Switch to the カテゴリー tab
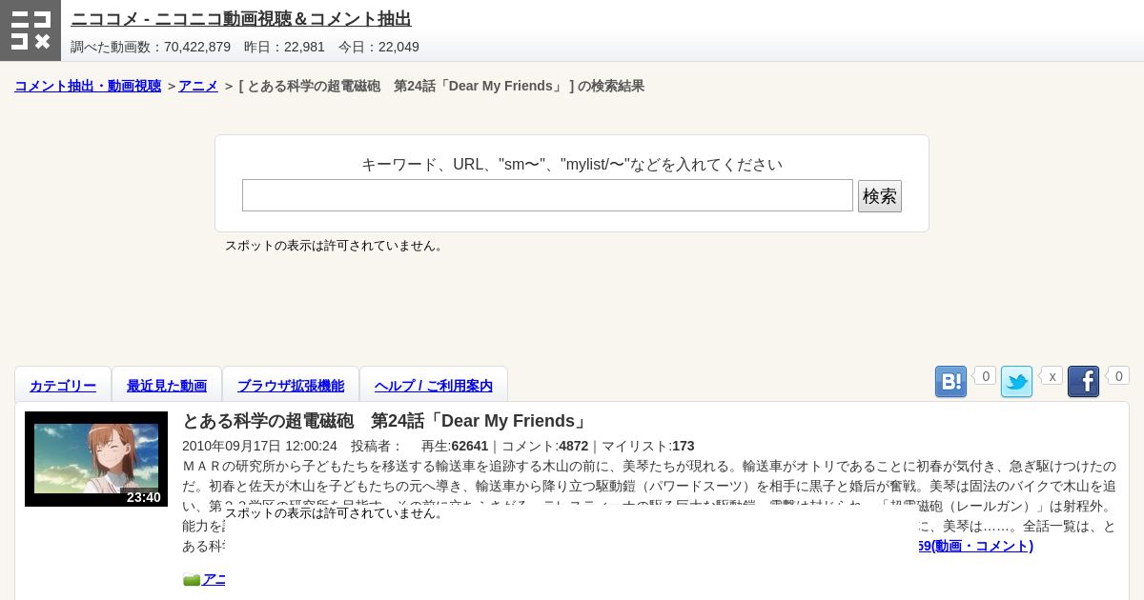This screenshot has width=1144, height=600. pyautogui.click(x=63, y=386)
